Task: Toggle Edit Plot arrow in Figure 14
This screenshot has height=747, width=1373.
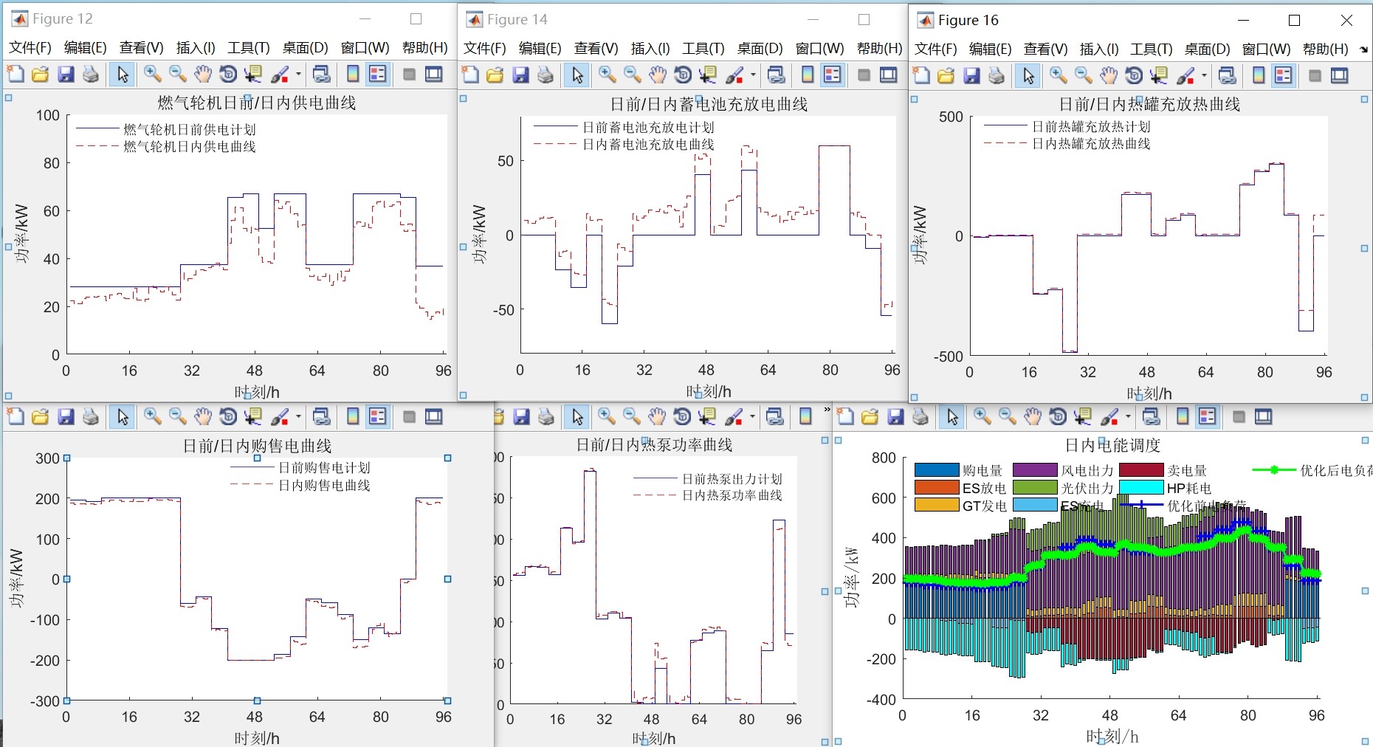Action: 577,75
